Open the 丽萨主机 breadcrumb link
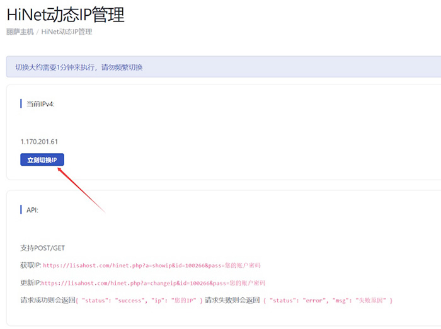The width and height of the screenshot is (441, 329). 20,32
